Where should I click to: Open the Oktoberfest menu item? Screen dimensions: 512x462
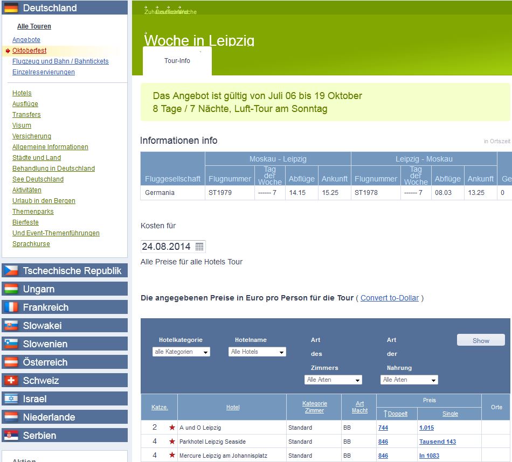[30, 51]
